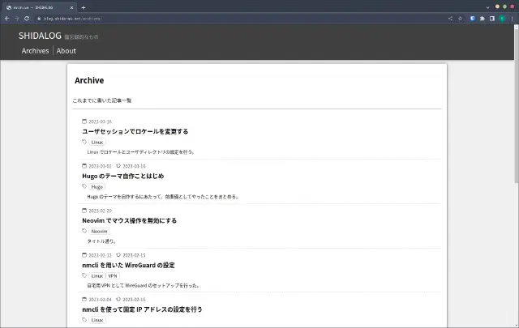The image size is (519, 328).
Task: Close the Archive - SHIDALOG tab
Action: point(72,7)
